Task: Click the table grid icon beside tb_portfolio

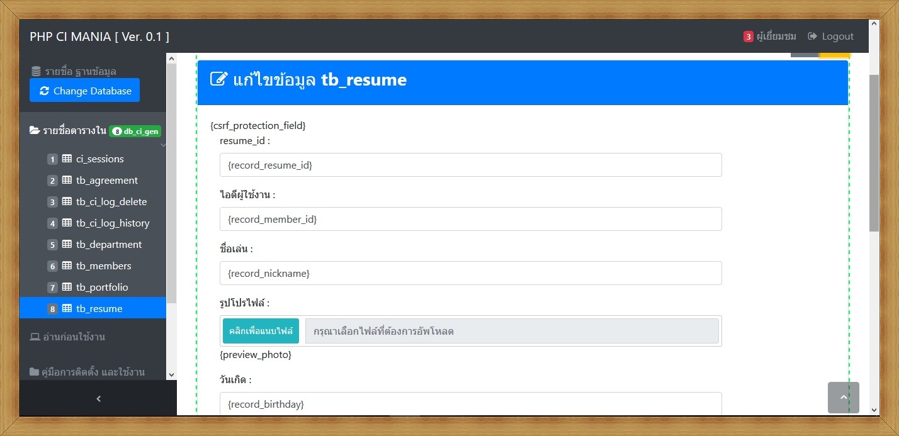Action: 67,287
